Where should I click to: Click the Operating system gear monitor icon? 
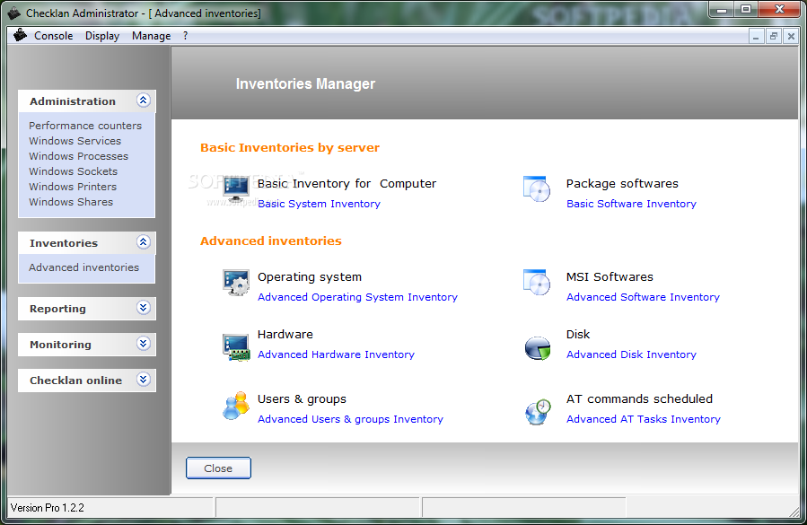tap(236, 283)
